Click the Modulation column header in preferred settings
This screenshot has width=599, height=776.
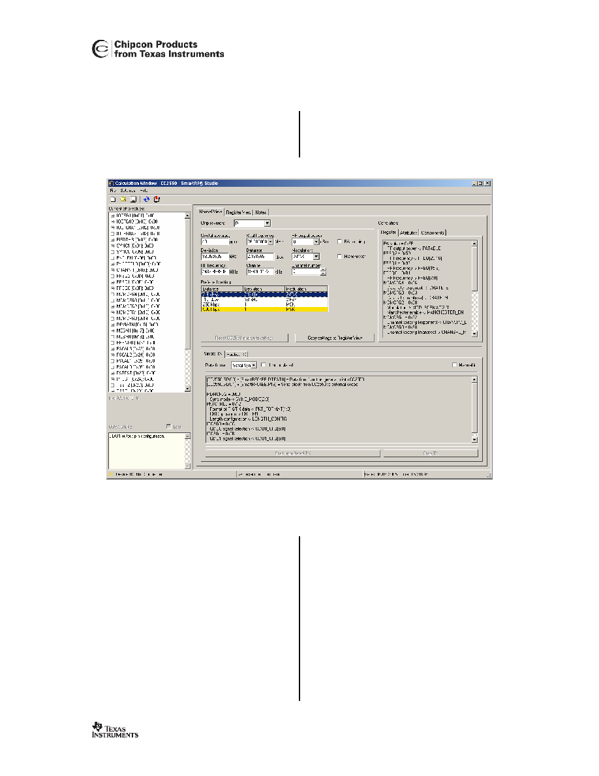click(x=306, y=289)
